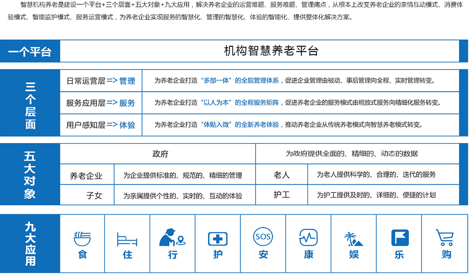Select the 一个平台 section header
The image size is (469, 276).
(x=30, y=51)
